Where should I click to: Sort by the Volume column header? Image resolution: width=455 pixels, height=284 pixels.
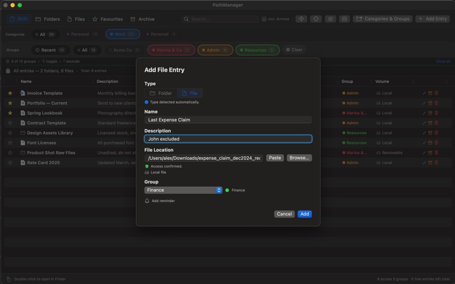tap(382, 81)
